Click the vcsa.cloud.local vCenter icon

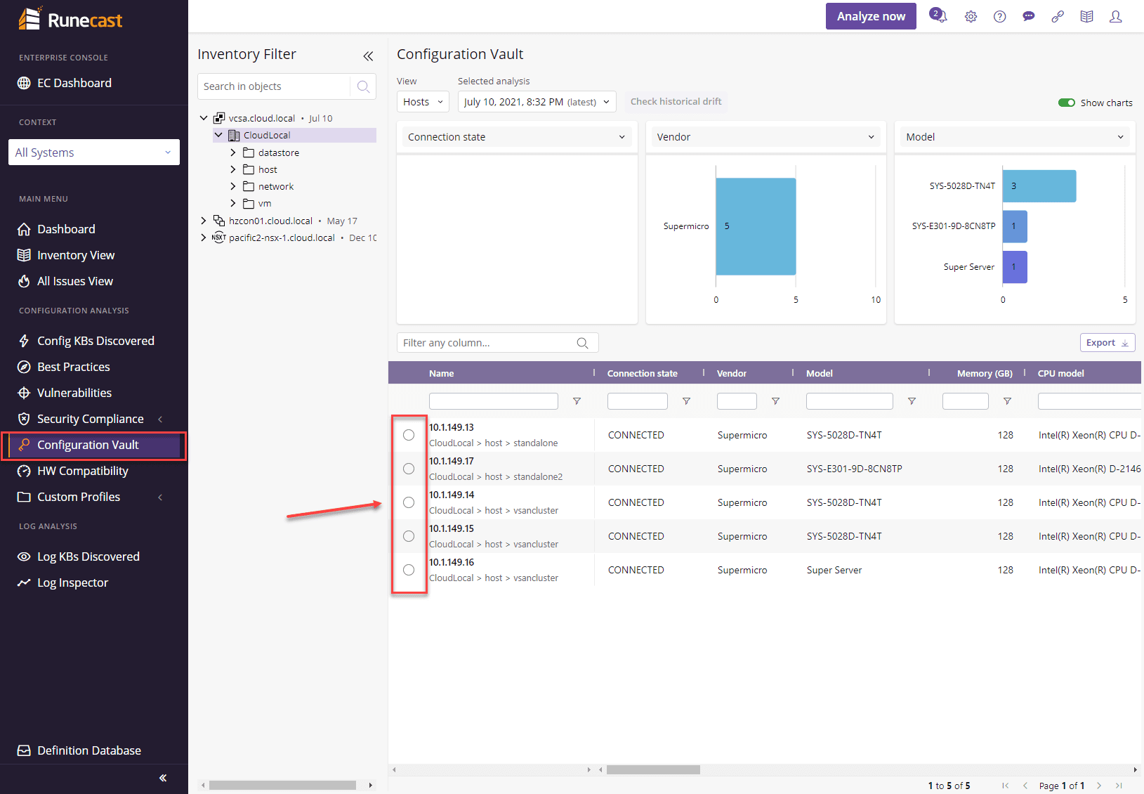[x=219, y=118]
